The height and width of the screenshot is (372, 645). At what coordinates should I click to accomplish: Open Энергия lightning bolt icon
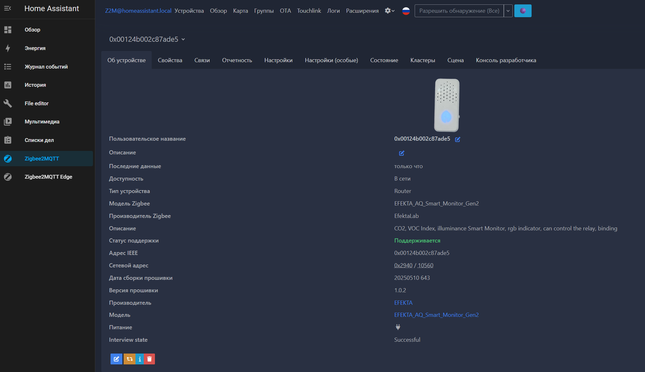coord(8,48)
